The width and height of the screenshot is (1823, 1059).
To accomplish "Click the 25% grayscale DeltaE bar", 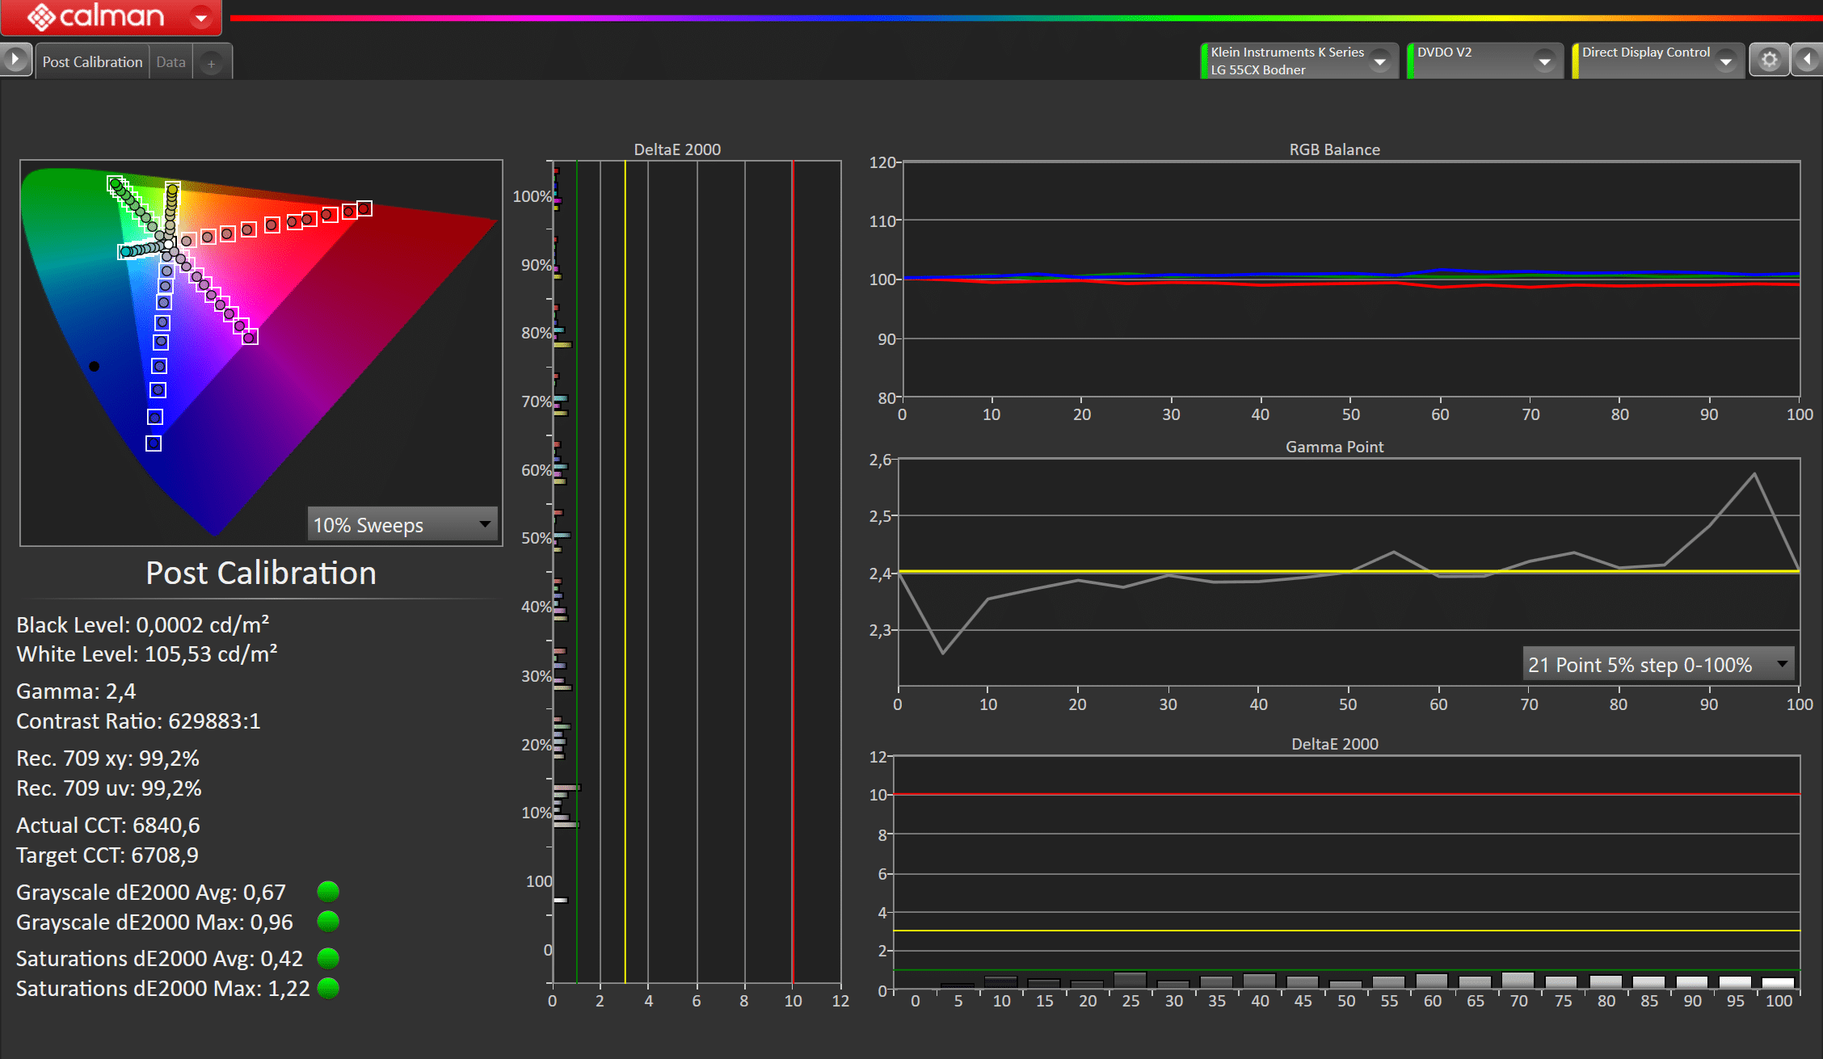I will coord(1130,980).
